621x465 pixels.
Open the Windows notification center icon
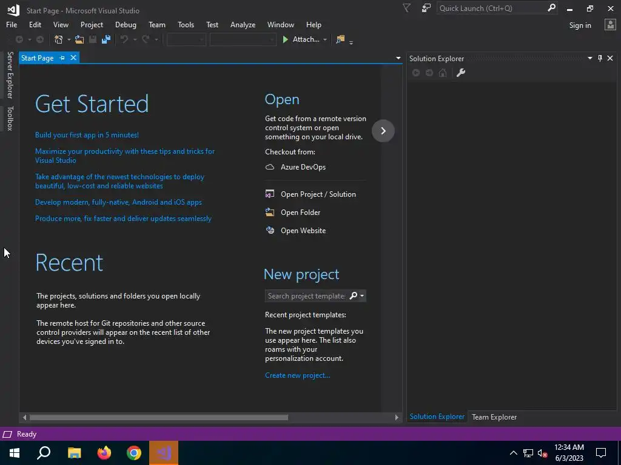point(601,453)
